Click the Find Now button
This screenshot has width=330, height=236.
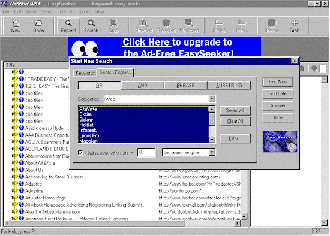(x=278, y=81)
